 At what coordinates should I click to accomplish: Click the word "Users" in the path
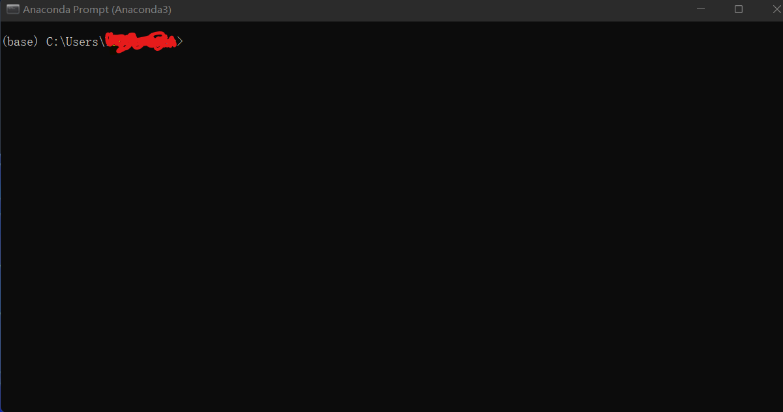pyautogui.click(x=82, y=42)
